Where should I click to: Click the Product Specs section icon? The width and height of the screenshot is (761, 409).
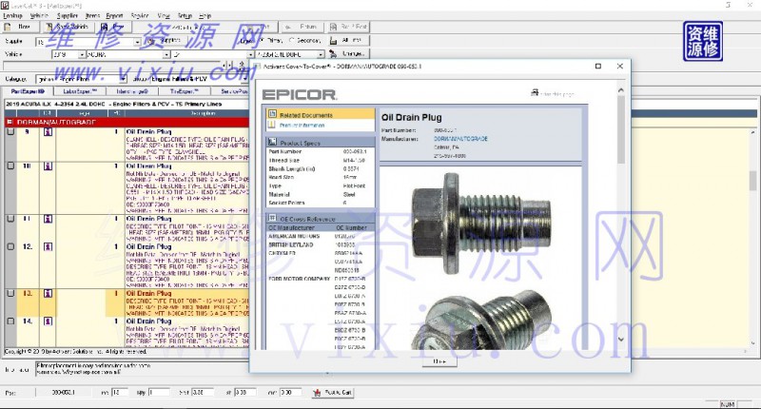(x=272, y=142)
